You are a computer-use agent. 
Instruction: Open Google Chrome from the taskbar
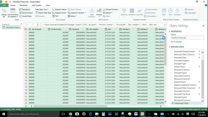point(70,114)
